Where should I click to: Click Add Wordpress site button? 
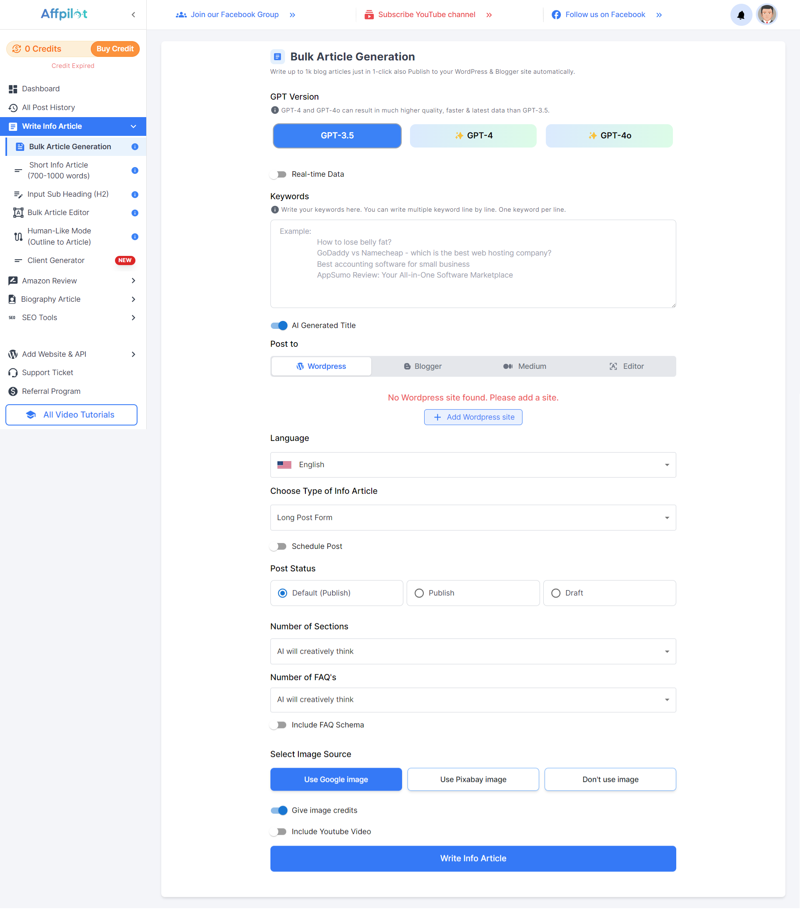click(472, 417)
